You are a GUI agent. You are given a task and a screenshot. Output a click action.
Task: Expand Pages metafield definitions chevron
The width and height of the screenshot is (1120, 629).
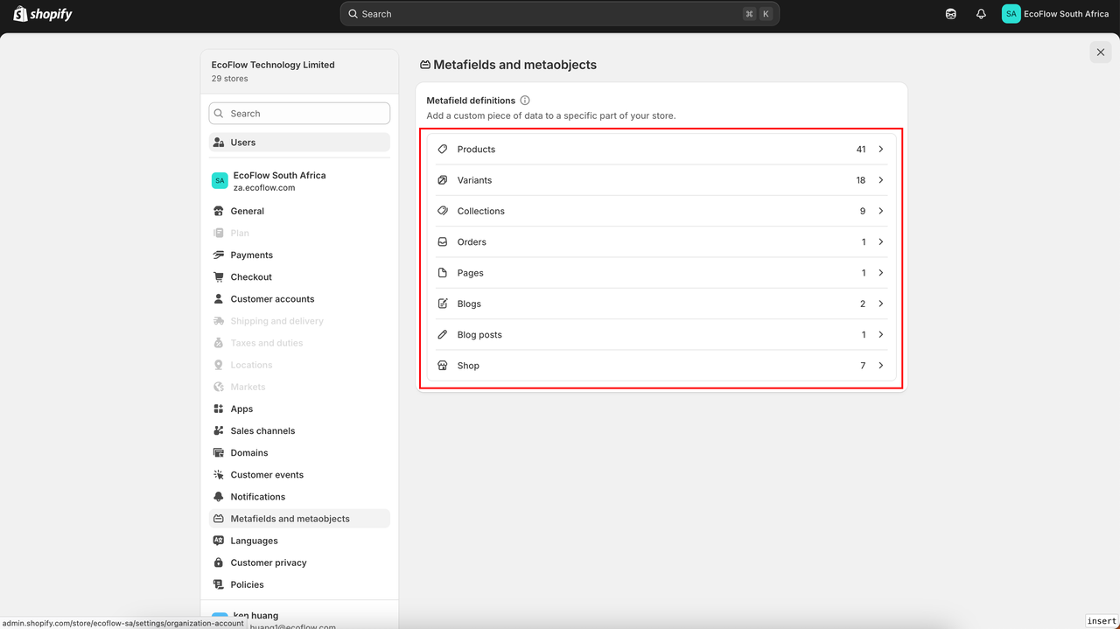coord(880,273)
